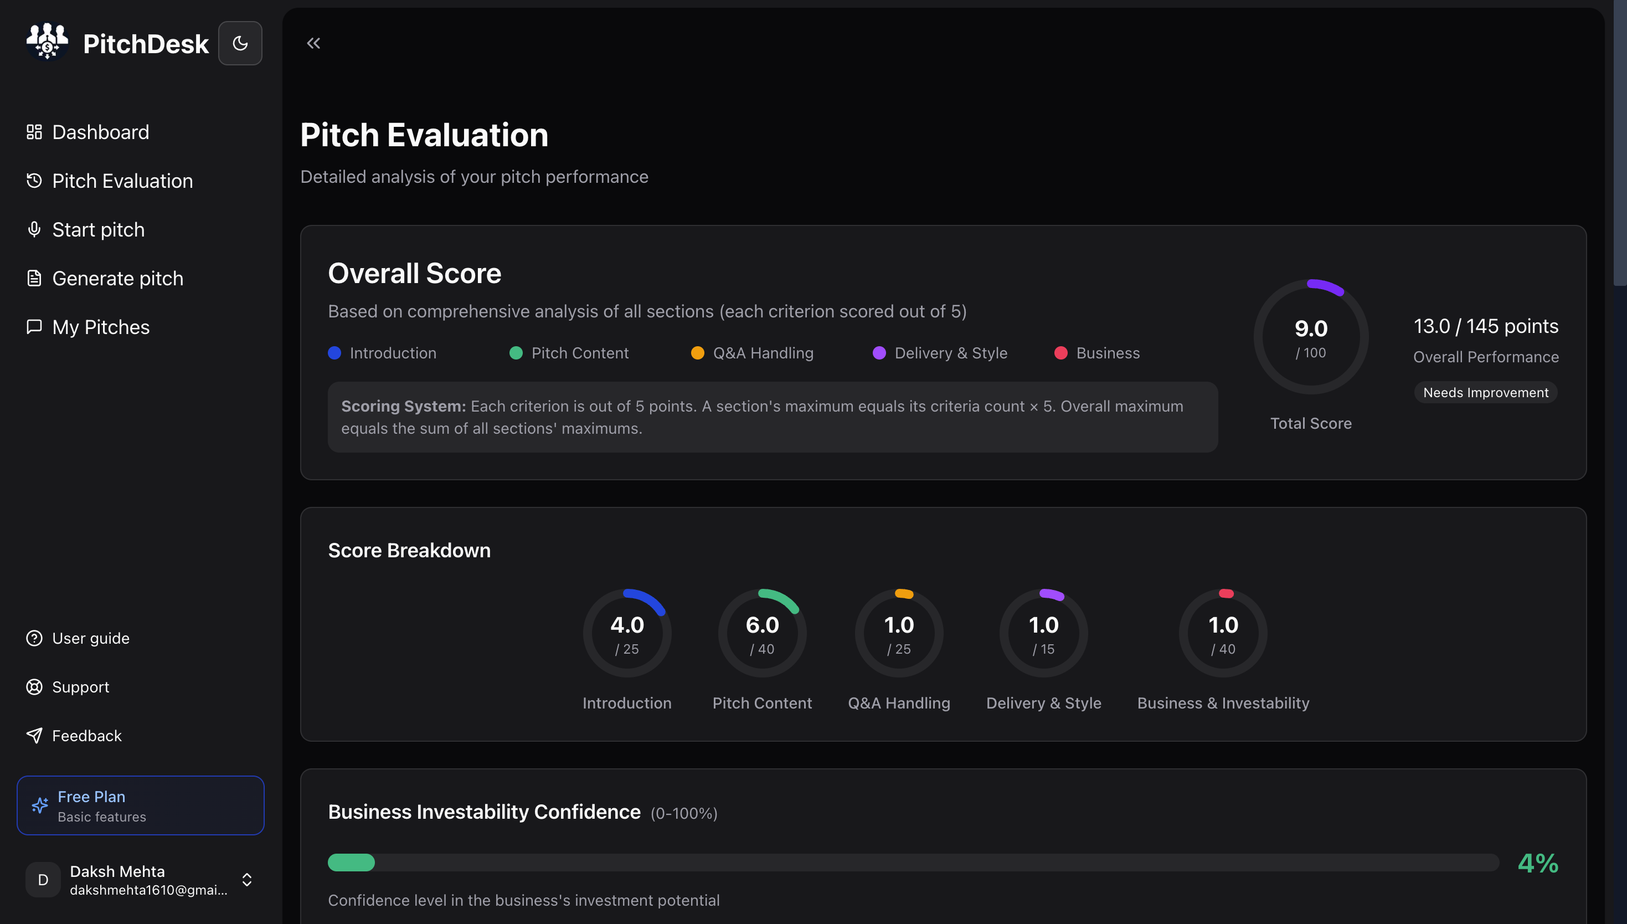The image size is (1627, 924).
Task: Click the Dashboard grid icon
Action: click(x=34, y=132)
